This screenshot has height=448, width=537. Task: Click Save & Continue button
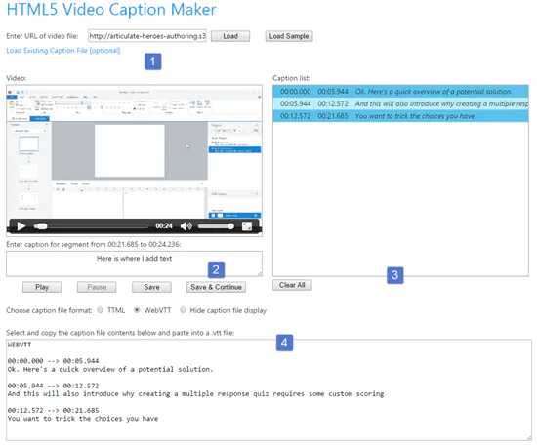pyautogui.click(x=216, y=287)
